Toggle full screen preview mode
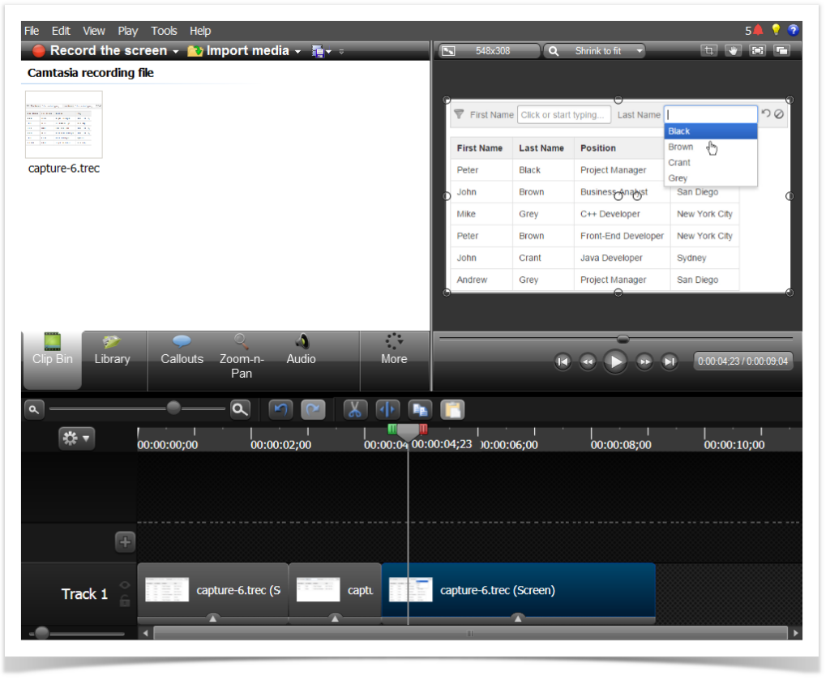830x680 pixels. (x=758, y=50)
